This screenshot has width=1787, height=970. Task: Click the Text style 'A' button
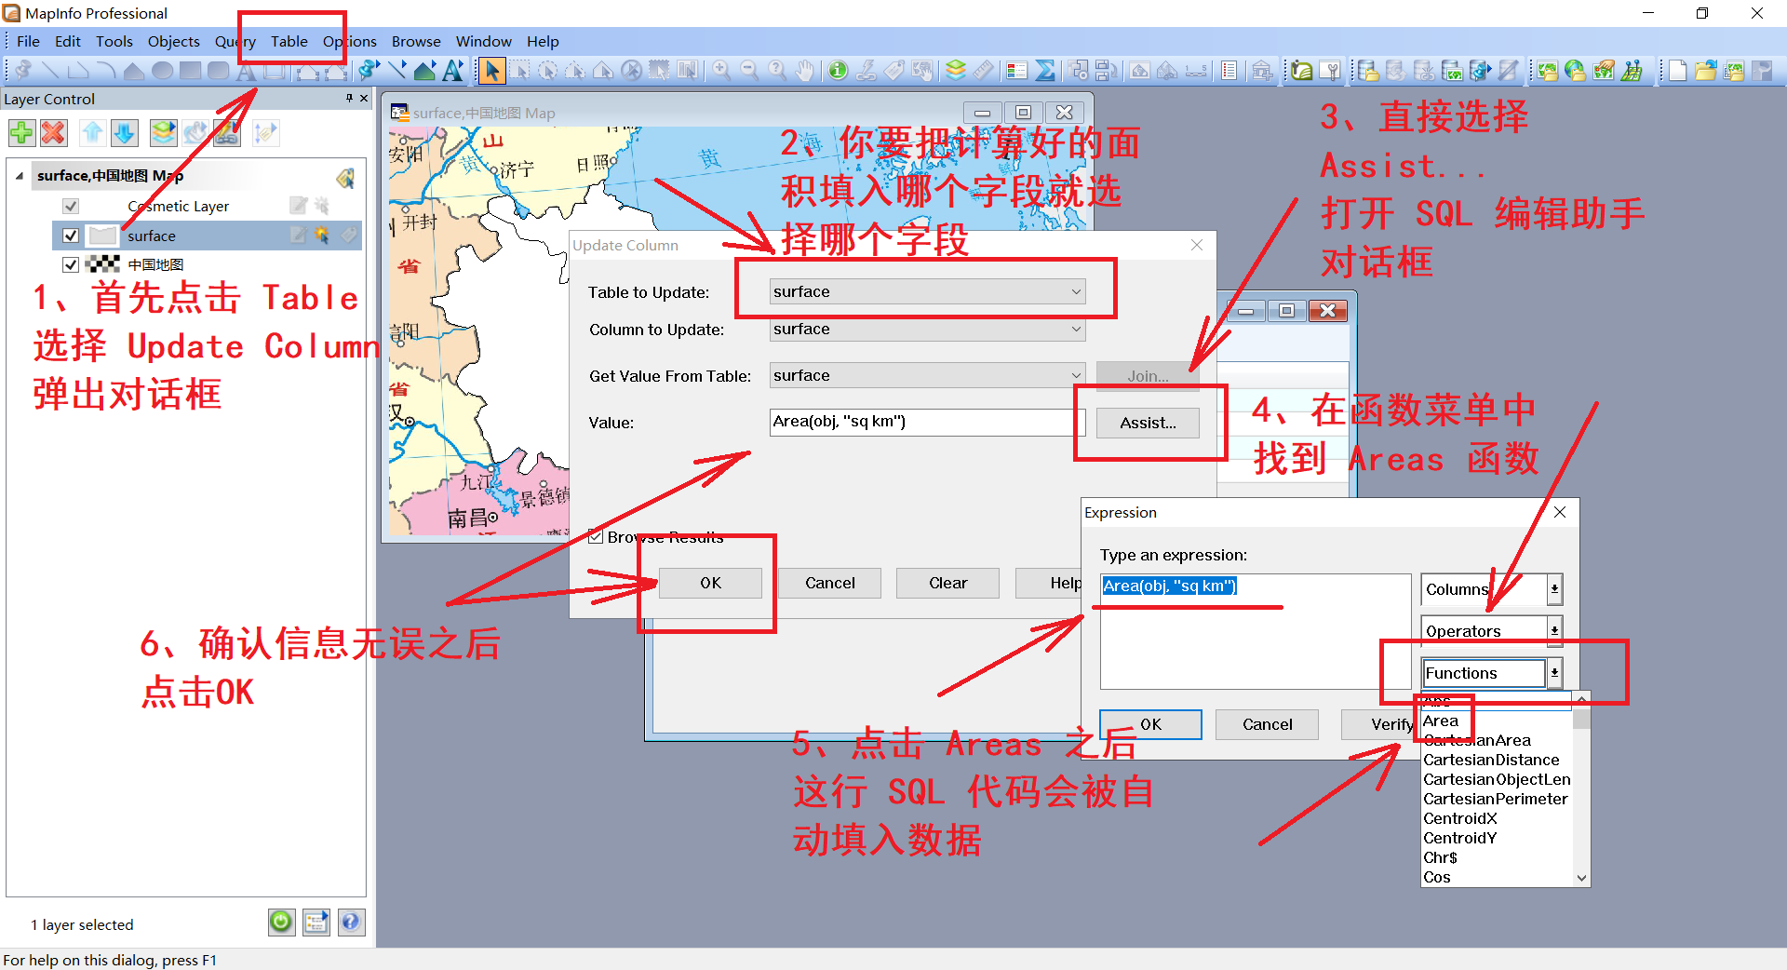point(453,71)
